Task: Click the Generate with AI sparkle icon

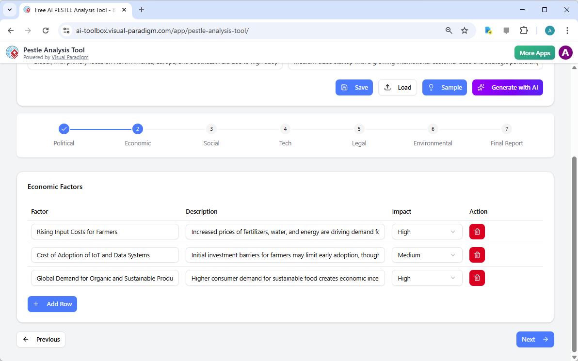Action: tap(481, 87)
